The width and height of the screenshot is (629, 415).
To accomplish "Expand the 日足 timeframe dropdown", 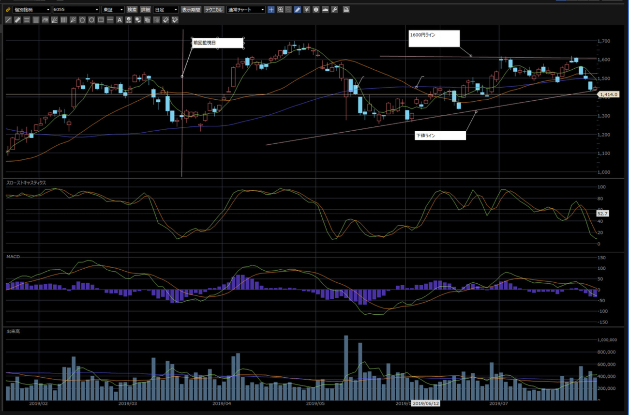I will 165,10.
